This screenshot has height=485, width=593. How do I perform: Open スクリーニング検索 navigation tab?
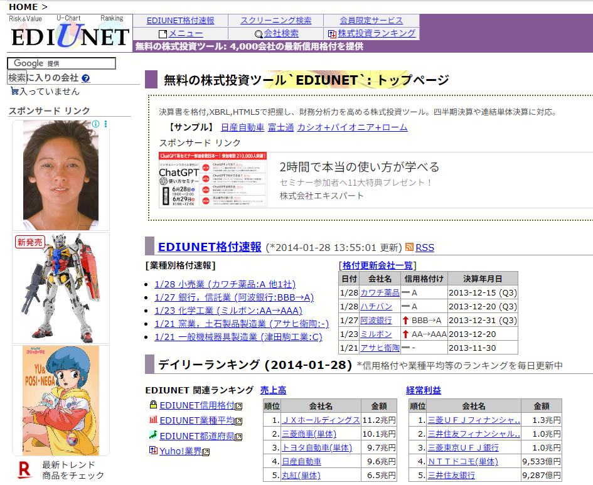pyautogui.click(x=275, y=21)
